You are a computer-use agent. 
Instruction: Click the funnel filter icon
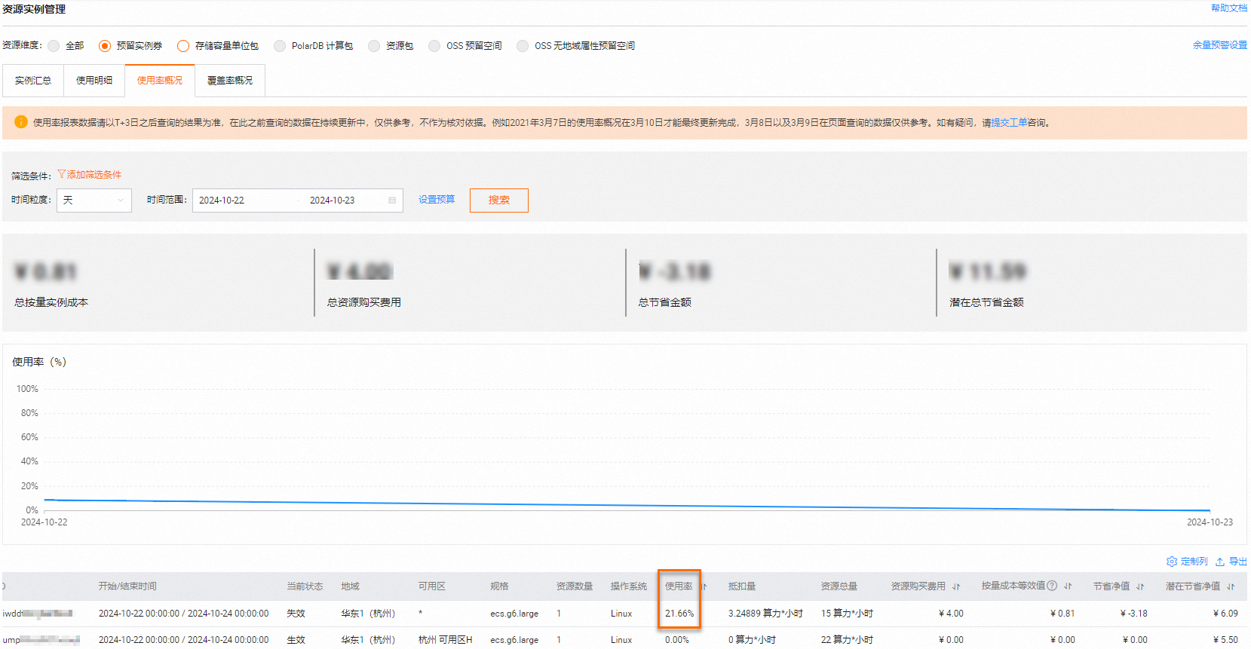coord(61,174)
